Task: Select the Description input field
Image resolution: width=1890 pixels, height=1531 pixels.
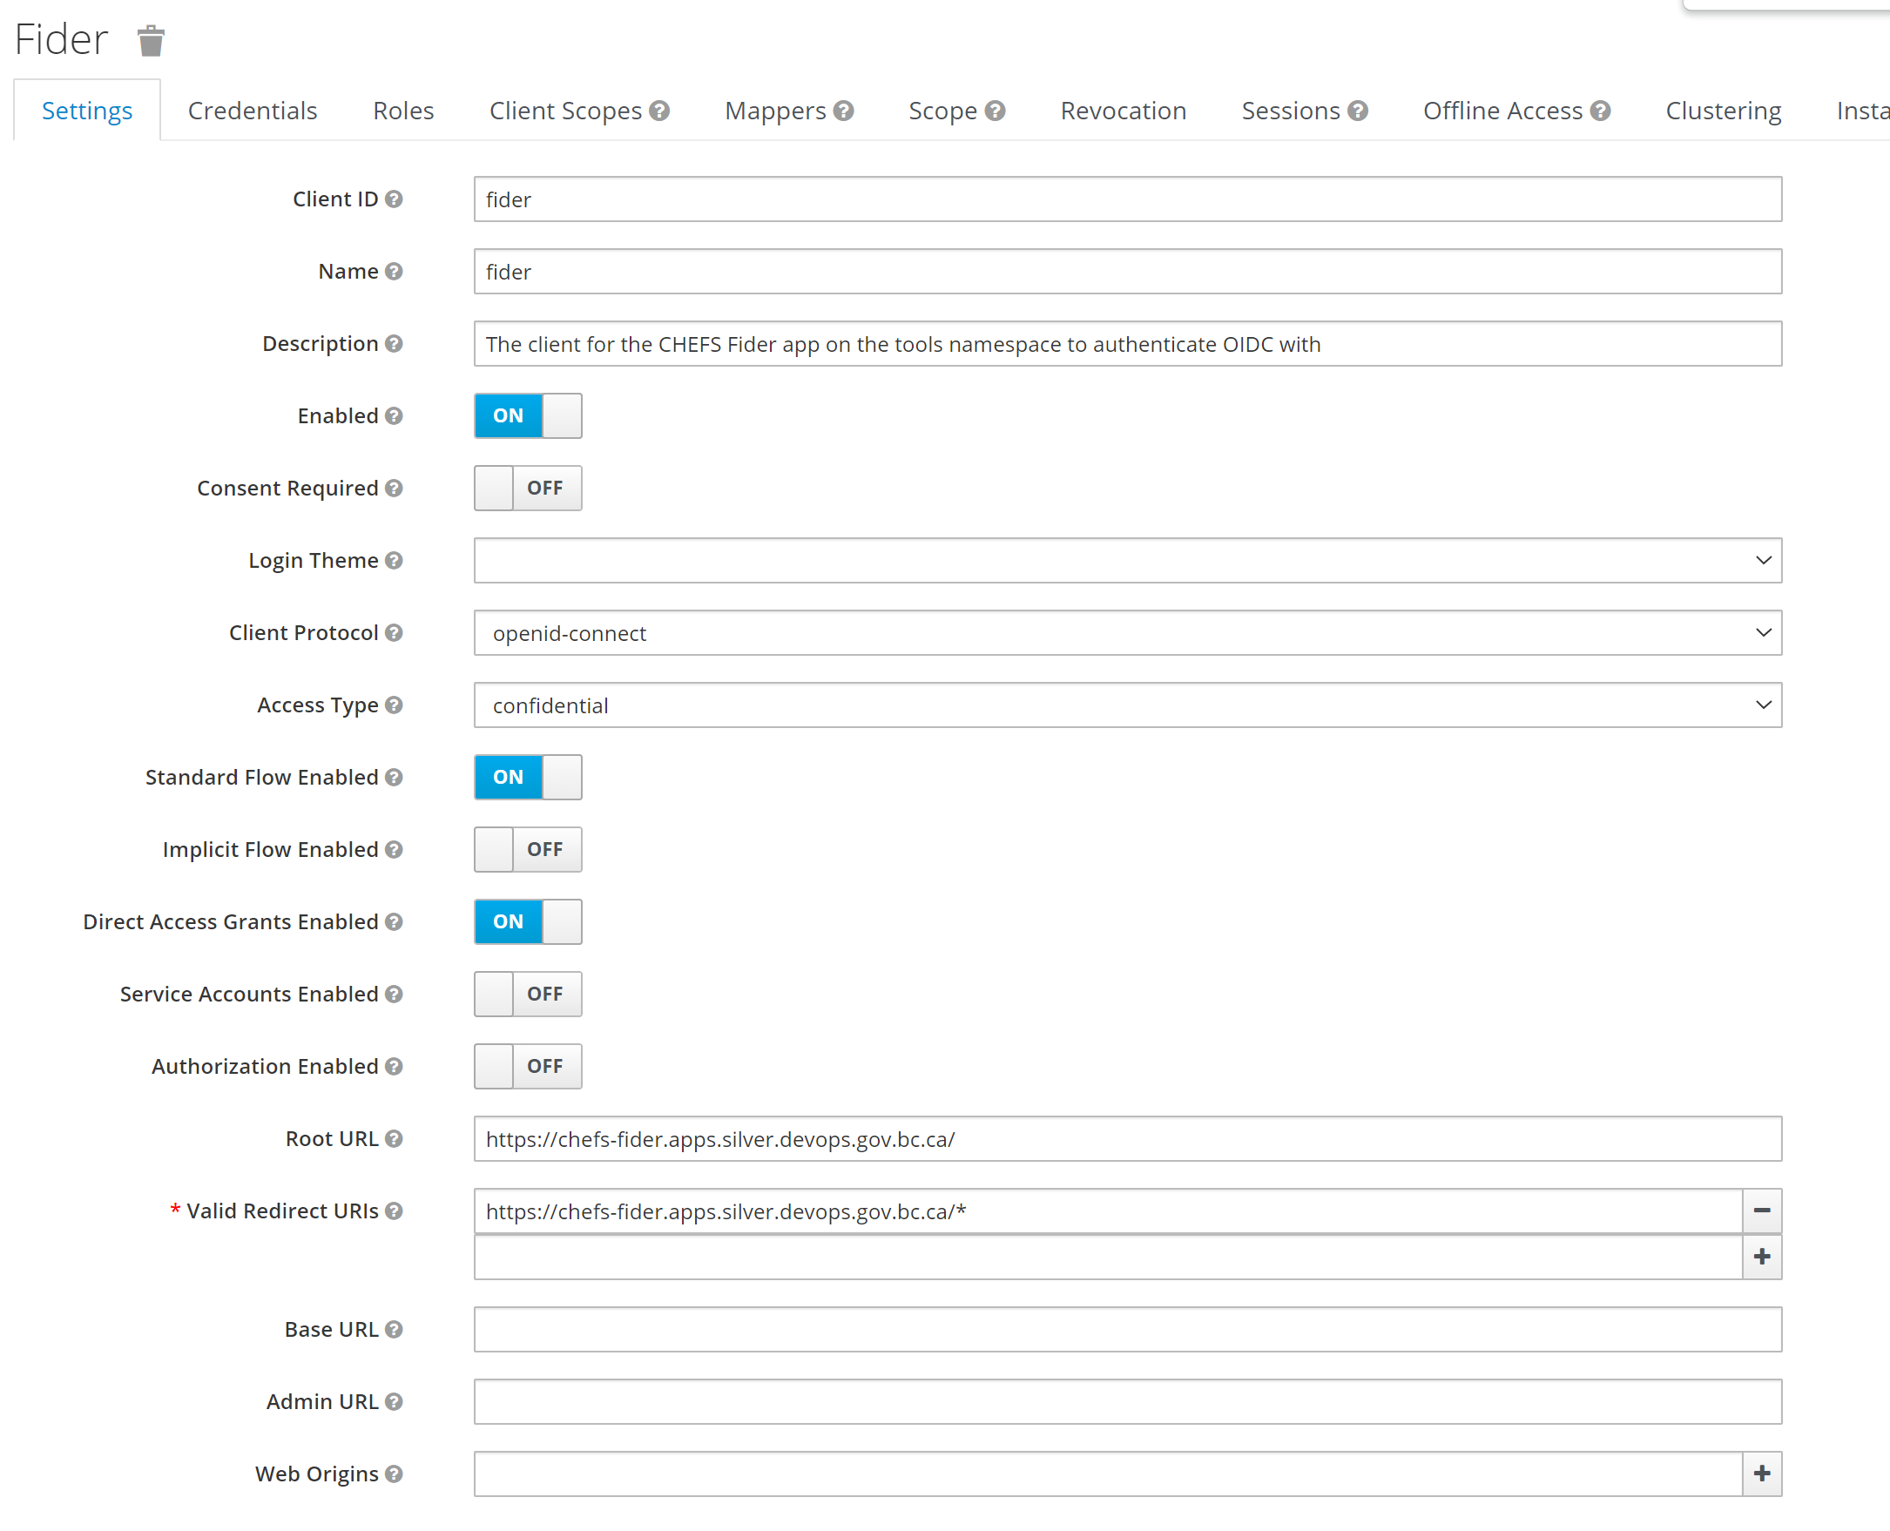Action: coord(1126,342)
